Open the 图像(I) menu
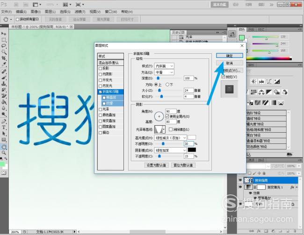This screenshot has height=235, width=304. click(36, 12)
